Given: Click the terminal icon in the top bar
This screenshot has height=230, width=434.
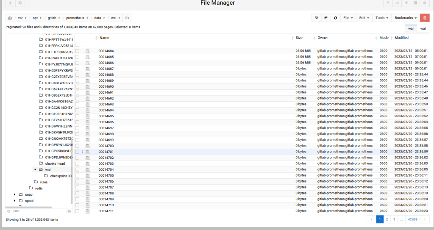Looking at the screenshot, I should click(x=415, y=3).
